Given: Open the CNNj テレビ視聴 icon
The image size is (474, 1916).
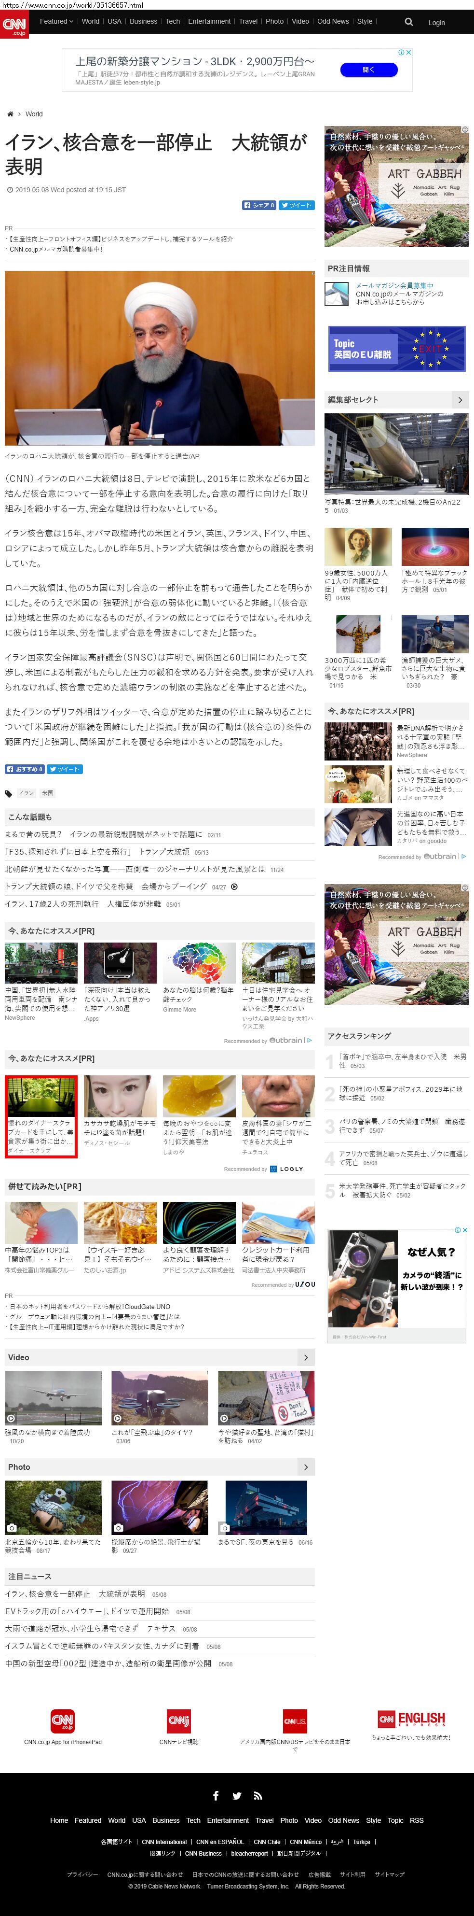Looking at the screenshot, I should click(x=178, y=1721).
